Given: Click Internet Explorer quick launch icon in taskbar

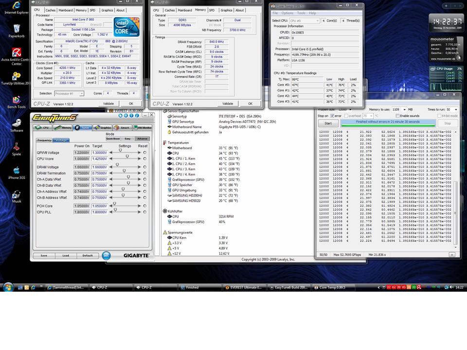Looking at the screenshot, I should click(x=33, y=287).
